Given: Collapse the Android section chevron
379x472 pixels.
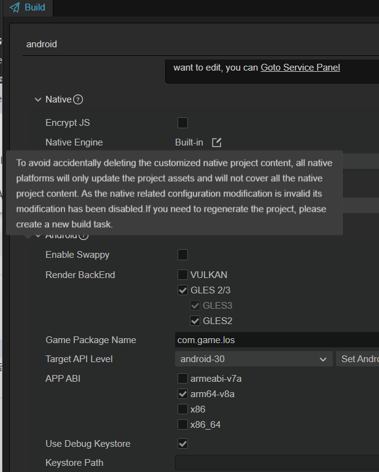Looking at the screenshot, I should point(39,236).
